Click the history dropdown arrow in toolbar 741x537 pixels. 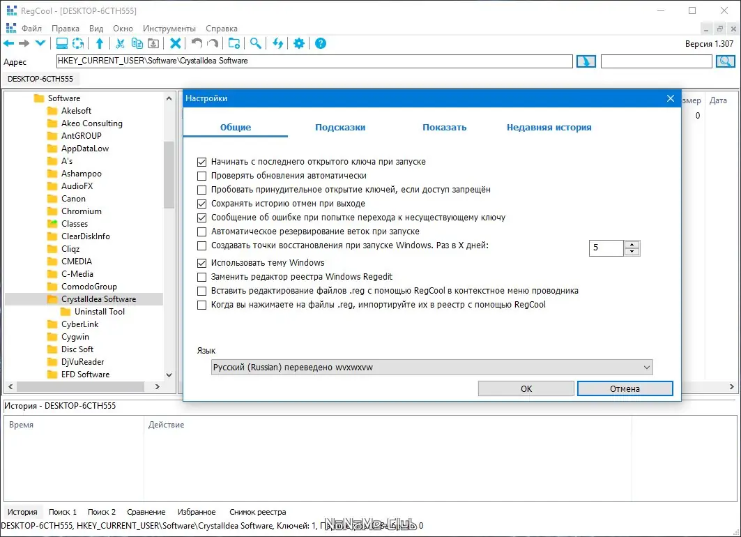(40, 43)
